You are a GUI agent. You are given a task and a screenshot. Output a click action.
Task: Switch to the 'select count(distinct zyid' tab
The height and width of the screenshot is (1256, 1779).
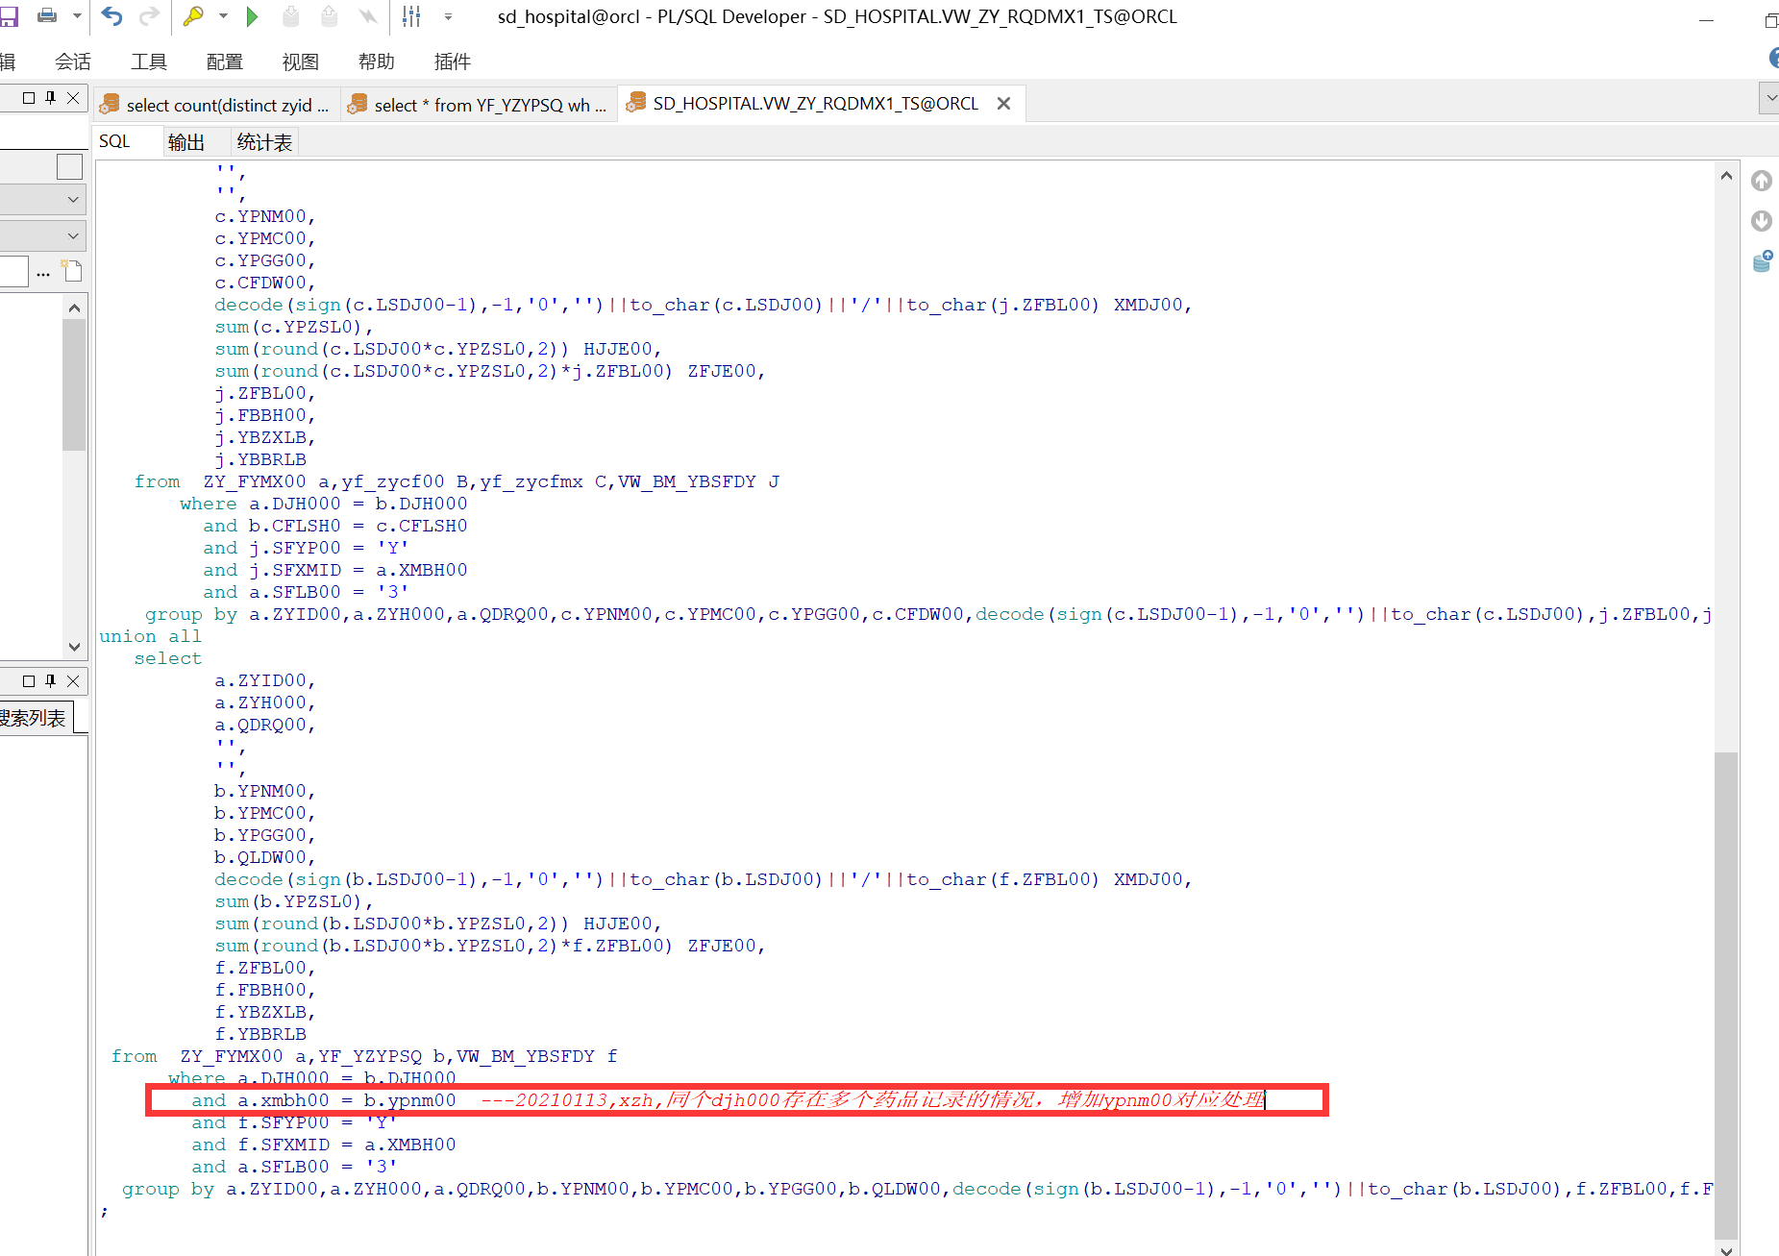[x=216, y=105]
